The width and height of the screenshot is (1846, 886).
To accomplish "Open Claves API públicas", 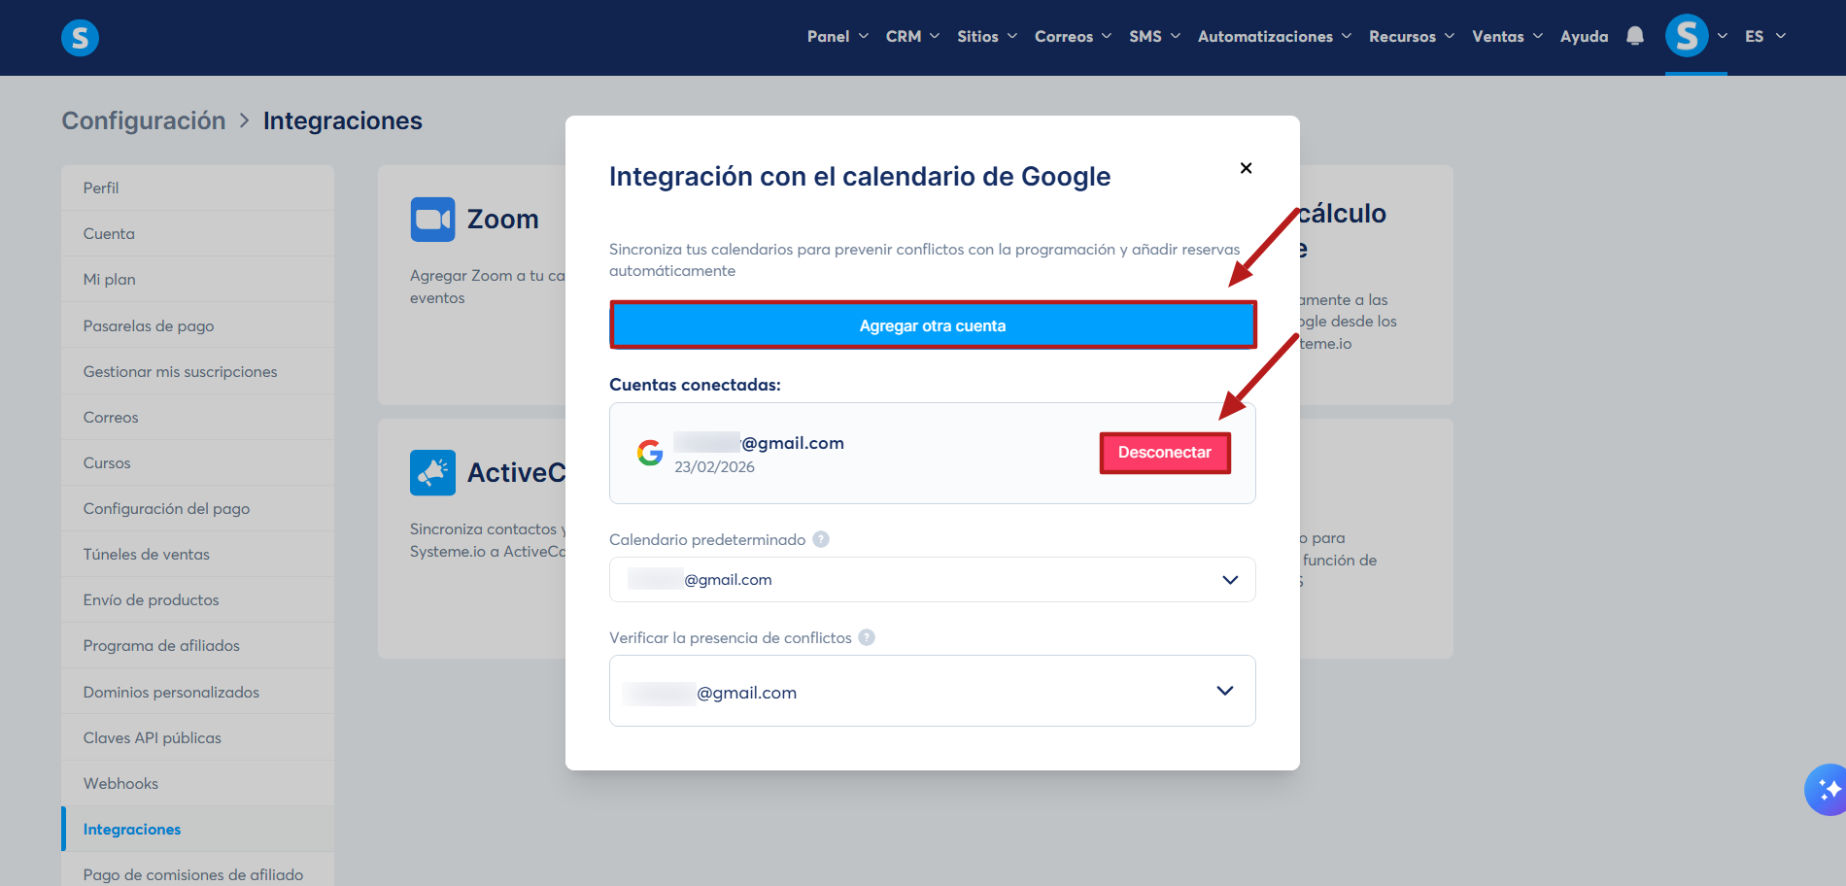I will pos(198,737).
